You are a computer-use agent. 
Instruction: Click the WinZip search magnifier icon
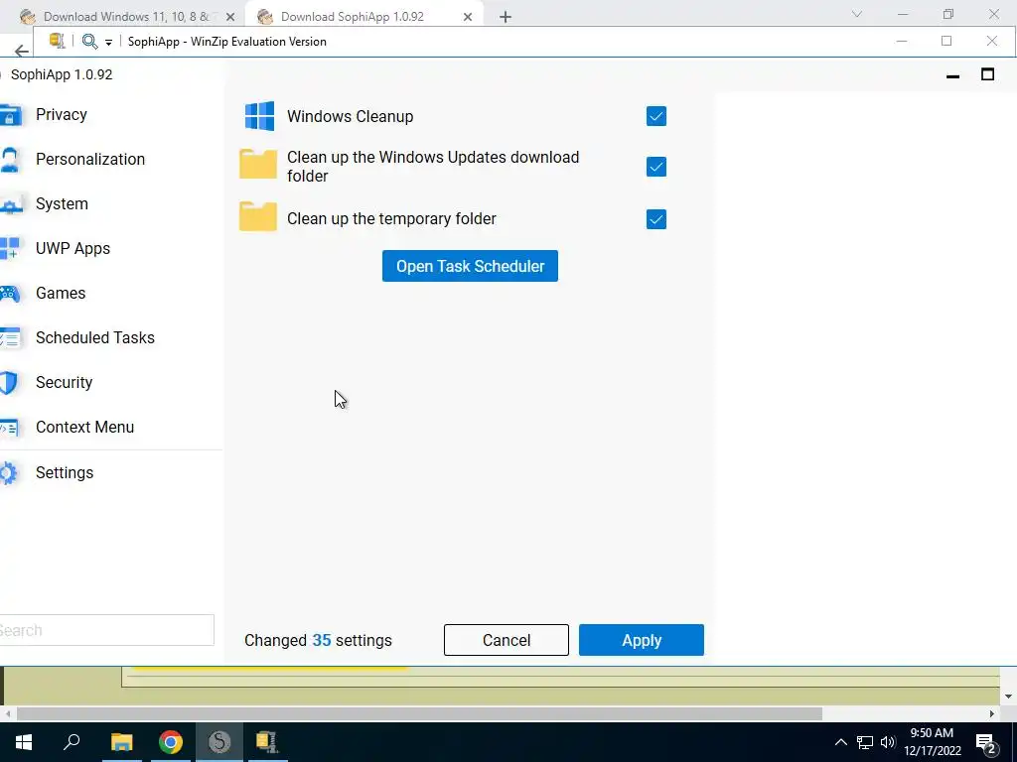click(89, 42)
